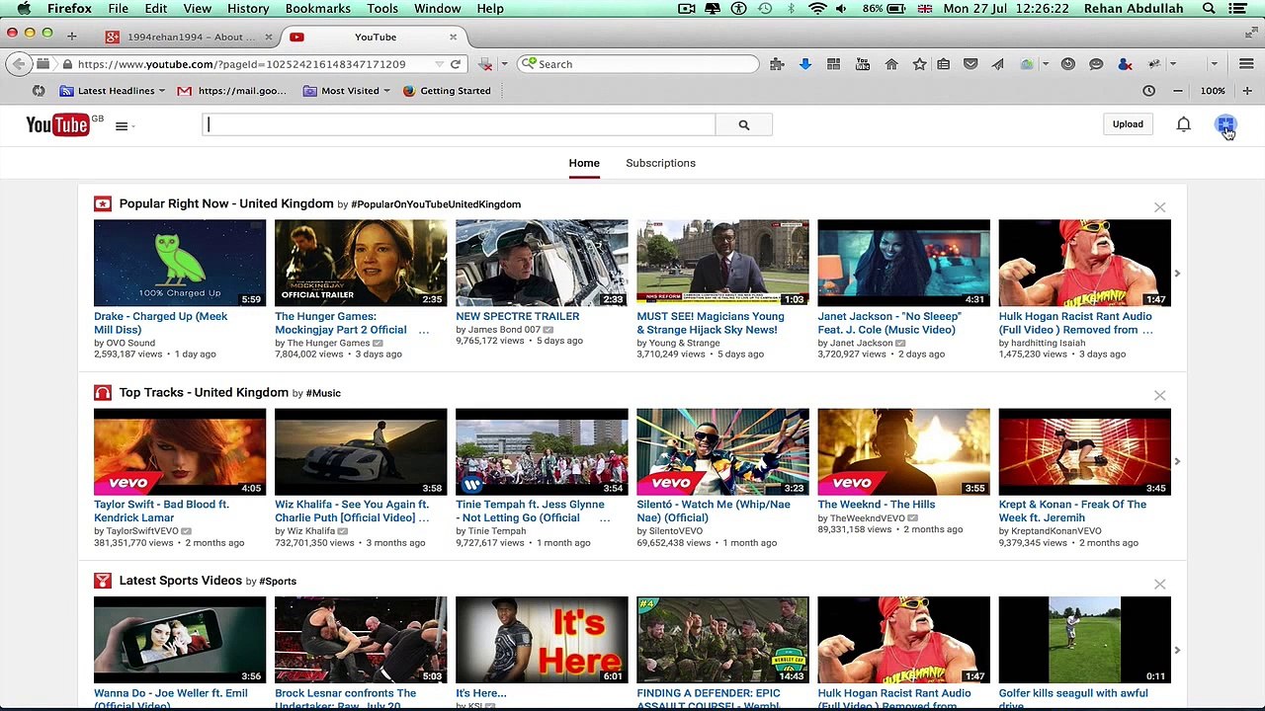Open The Weeknd - The Hills link
The image size is (1265, 711).
(x=876, y=505)
